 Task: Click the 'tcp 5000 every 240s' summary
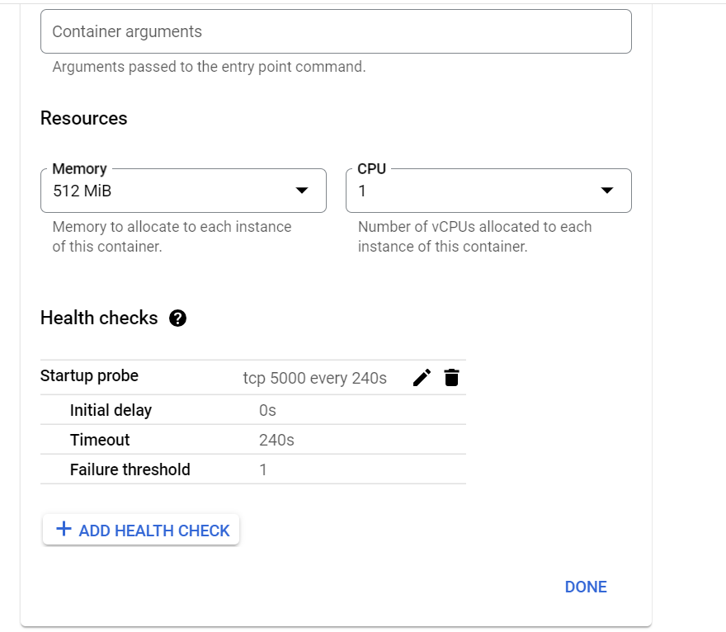(314, 378)
